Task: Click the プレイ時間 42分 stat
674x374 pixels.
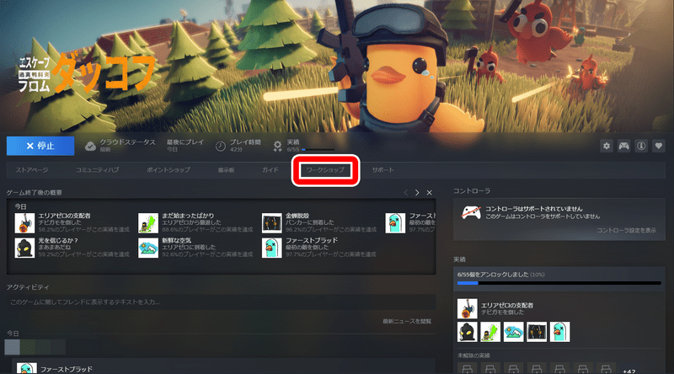Action: [x=245, y=145]
